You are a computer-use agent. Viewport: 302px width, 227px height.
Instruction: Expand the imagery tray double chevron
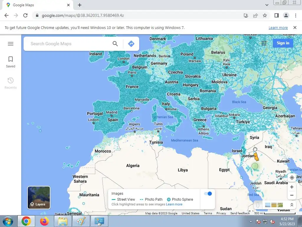pyautogui.click(x=292, y=205)
